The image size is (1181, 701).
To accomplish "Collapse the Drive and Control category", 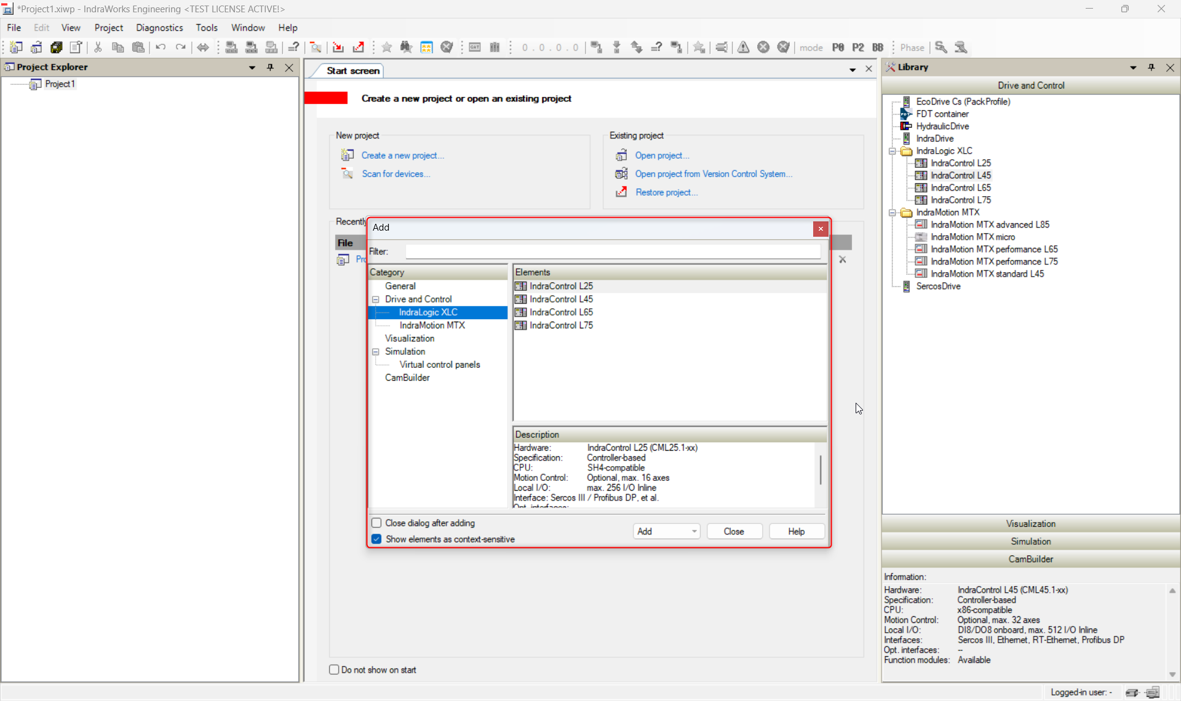I will [375, 299].
